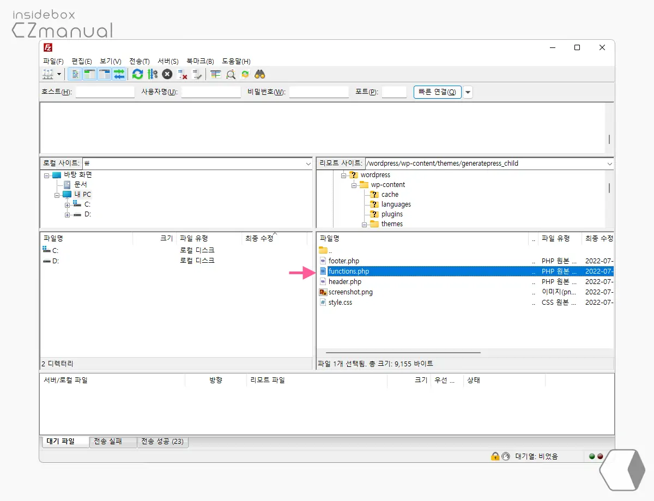This screenshot has width=654, height=501.
Task: Open the Site Manager icon
Action: point(48,74)
